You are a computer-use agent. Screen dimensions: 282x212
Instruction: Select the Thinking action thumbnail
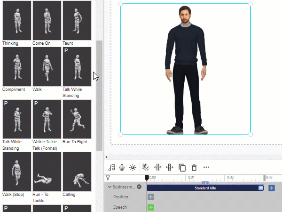pyautogui.click(x=17, y=20)
